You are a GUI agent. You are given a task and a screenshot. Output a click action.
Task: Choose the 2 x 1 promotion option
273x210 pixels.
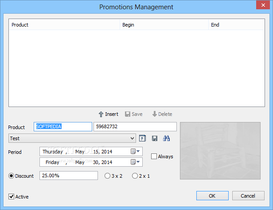pyautogui.click(x=135, y=176)
